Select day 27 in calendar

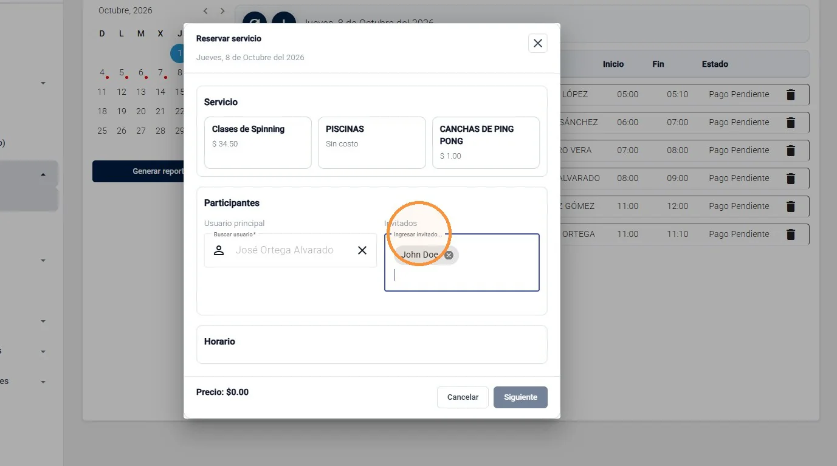pyautogui.click(x=141, y=131)
